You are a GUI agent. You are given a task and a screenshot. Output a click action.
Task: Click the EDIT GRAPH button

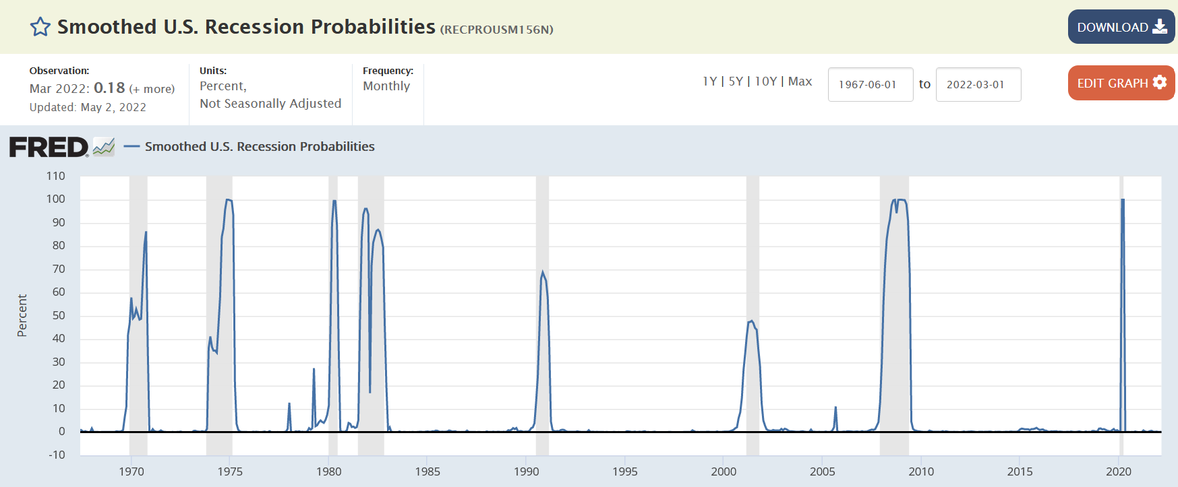click(1121, 83)
